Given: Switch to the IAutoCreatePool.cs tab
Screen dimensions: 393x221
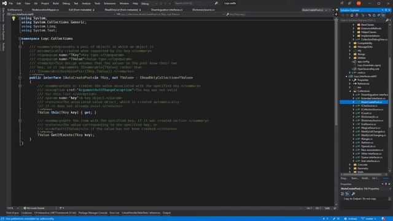Looking at the screenshot, I should 313,10.
